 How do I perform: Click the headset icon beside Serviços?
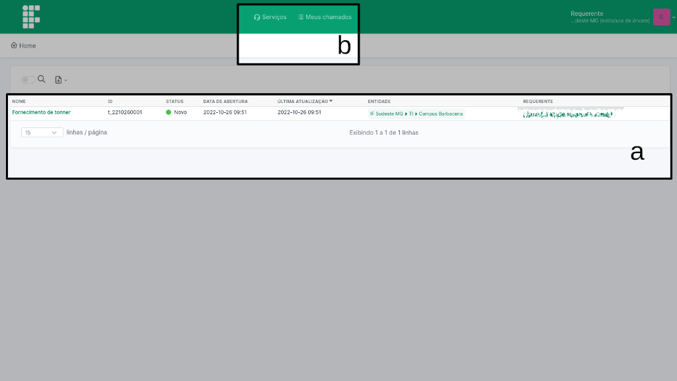pyautogui.click(x=257, y=17)
